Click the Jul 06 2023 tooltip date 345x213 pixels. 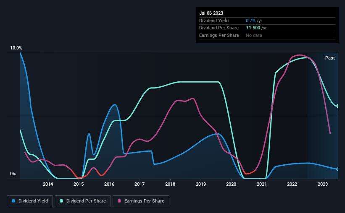[x=211, y=13]
